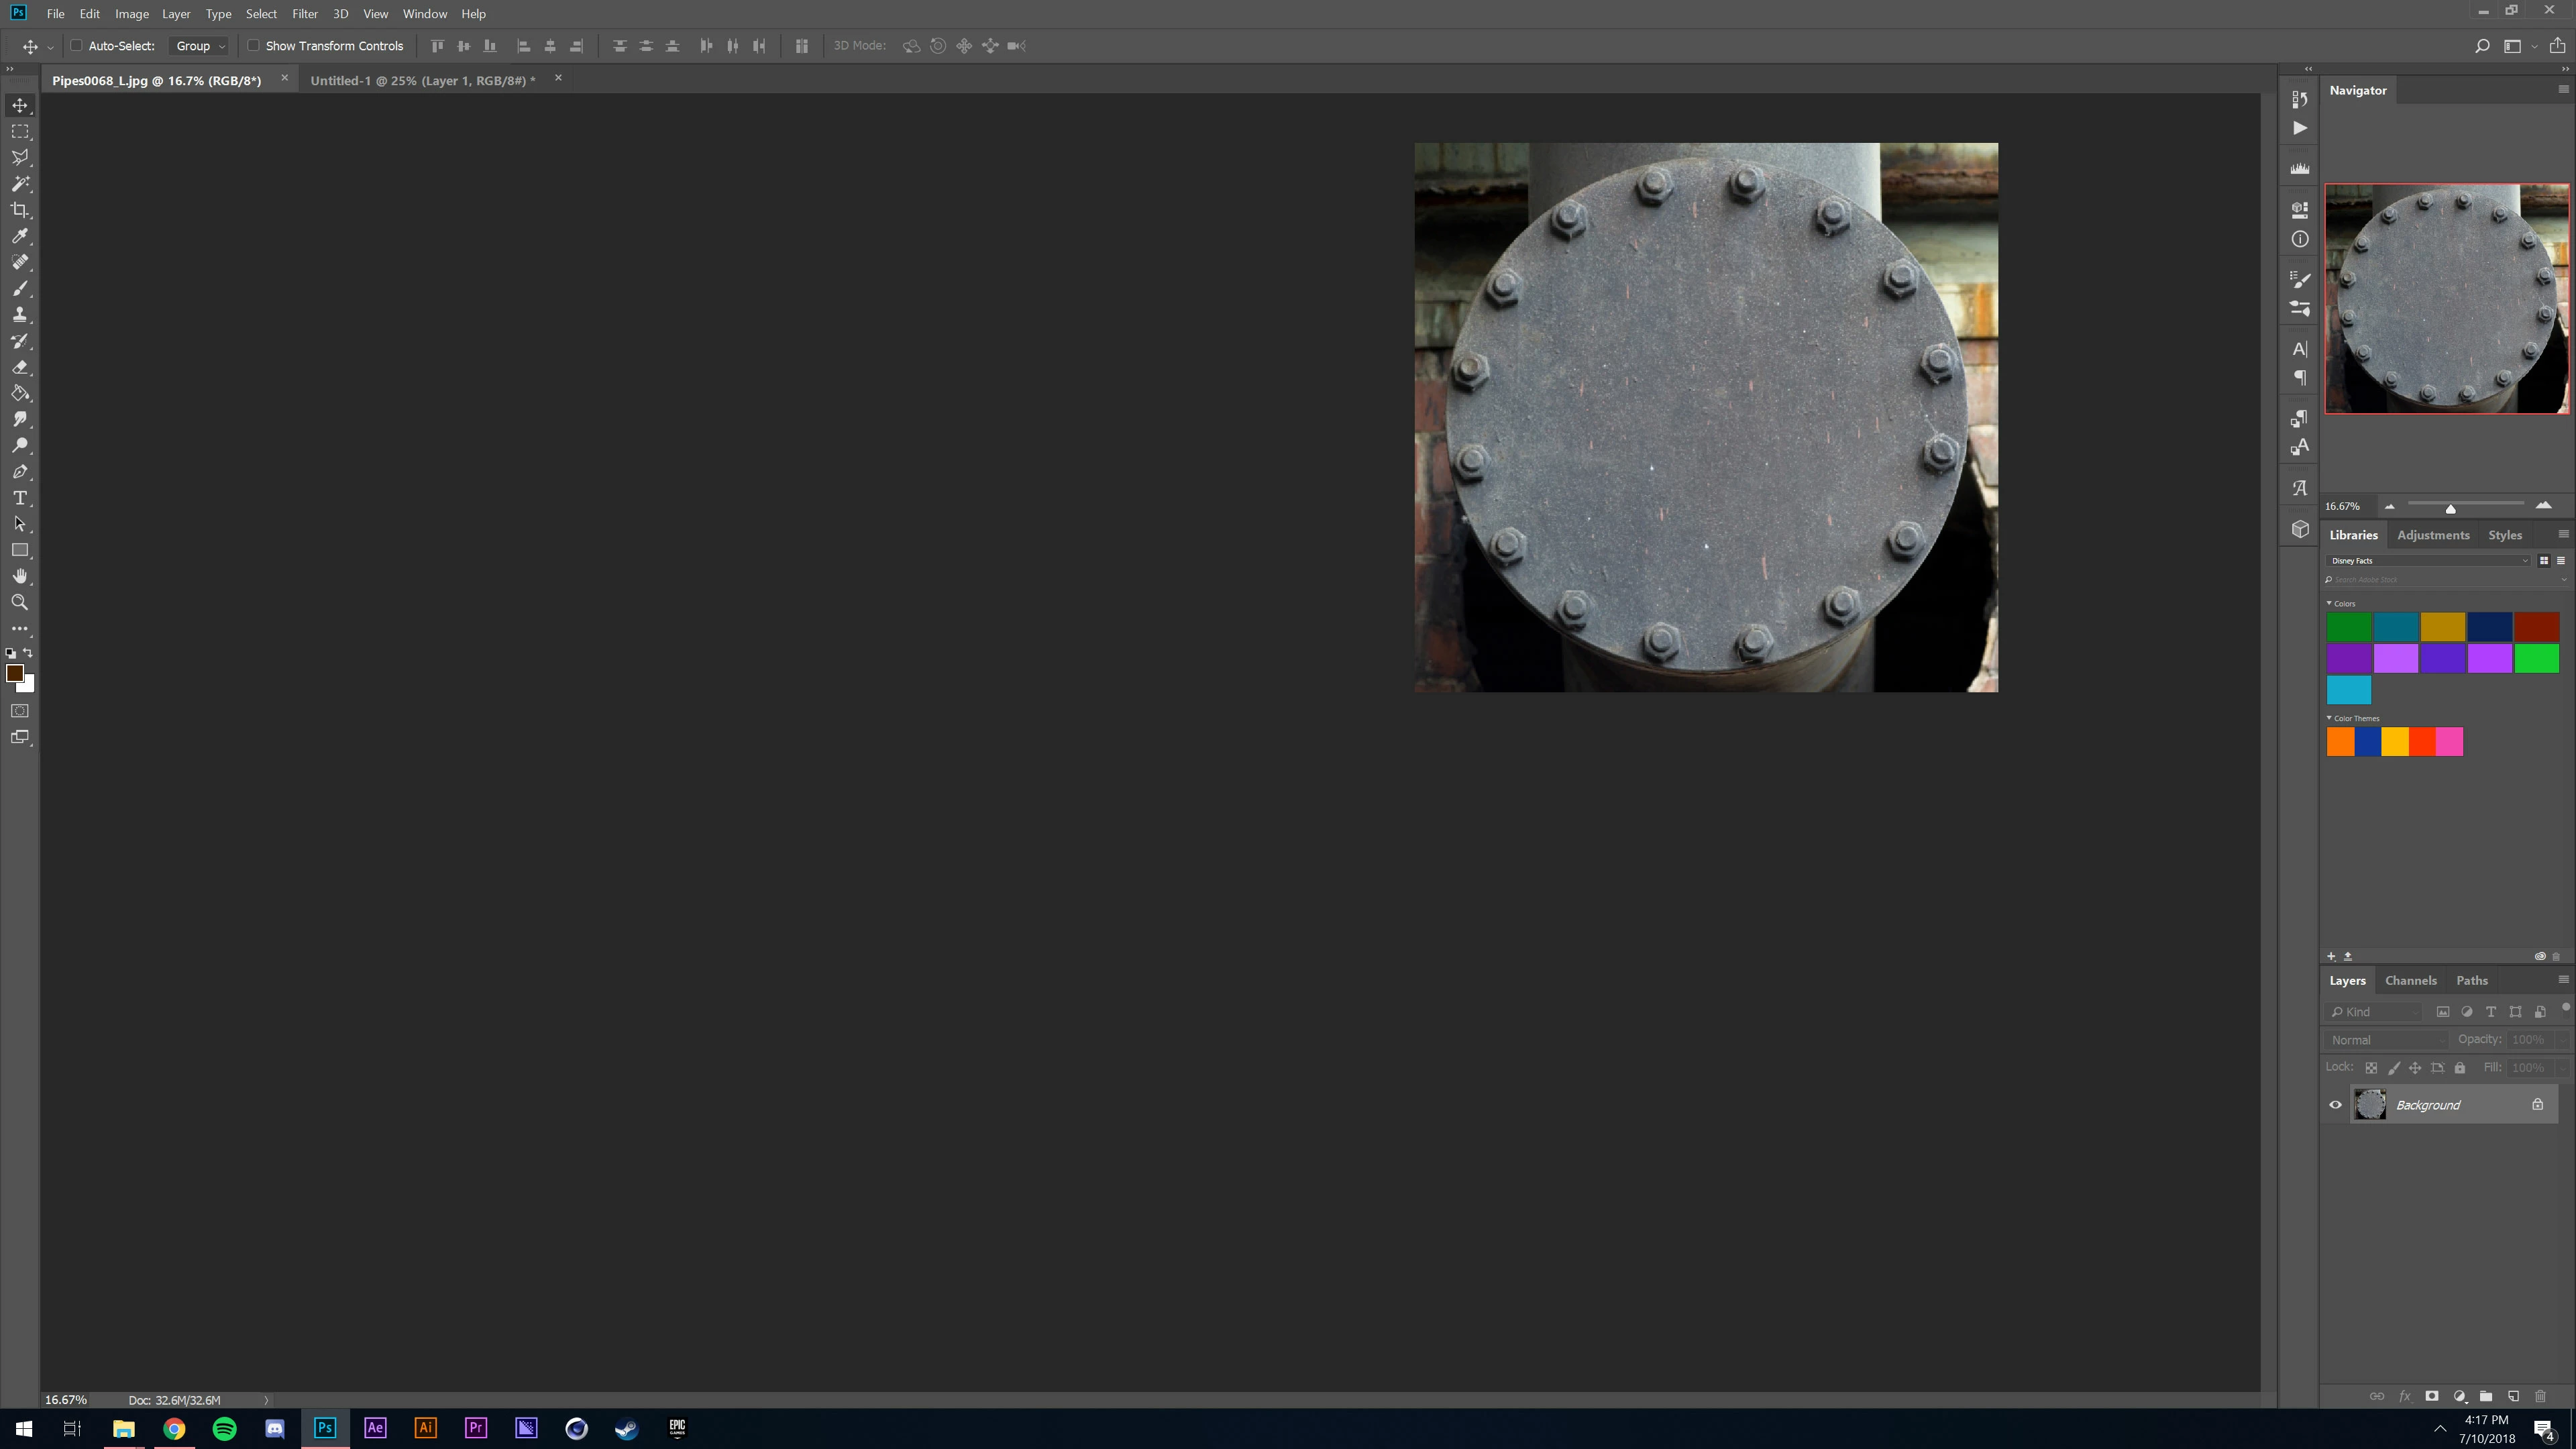Select the Hand tool
2576x1449 pixels.
point(20,577)
